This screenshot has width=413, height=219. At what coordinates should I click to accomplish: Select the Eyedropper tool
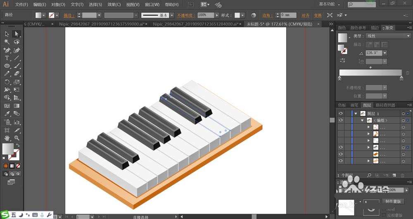7,114
